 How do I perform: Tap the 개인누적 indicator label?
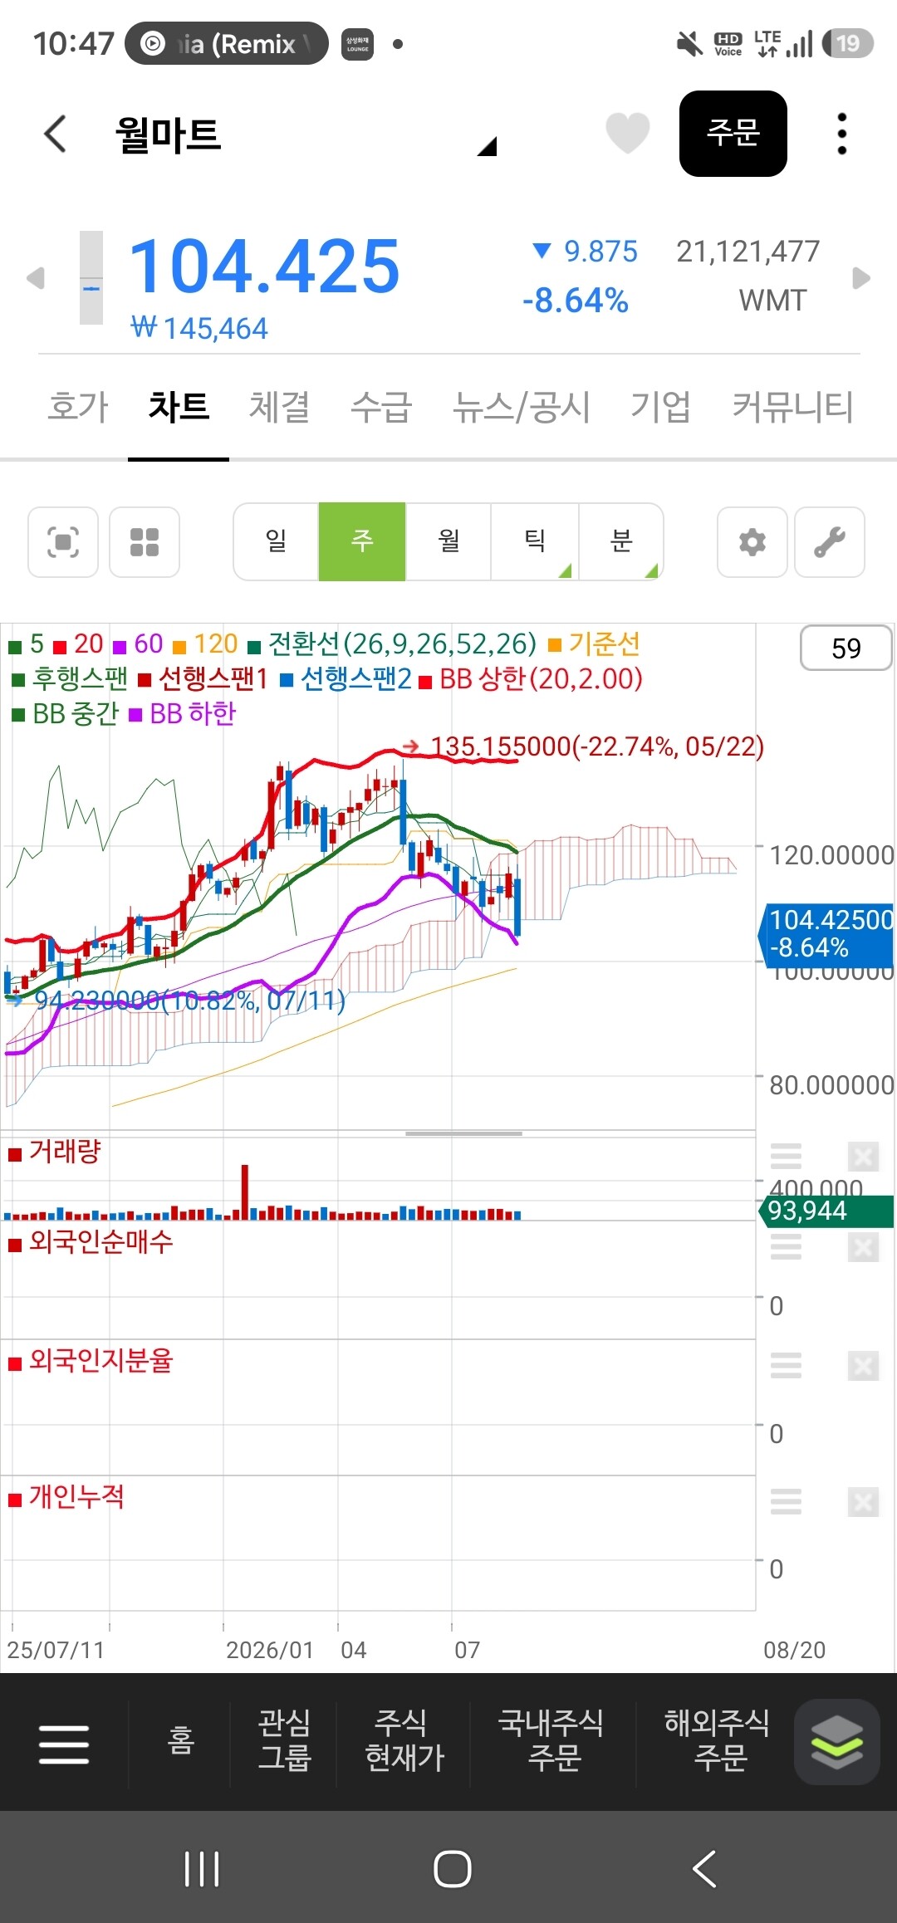[x=66, y=1497]
